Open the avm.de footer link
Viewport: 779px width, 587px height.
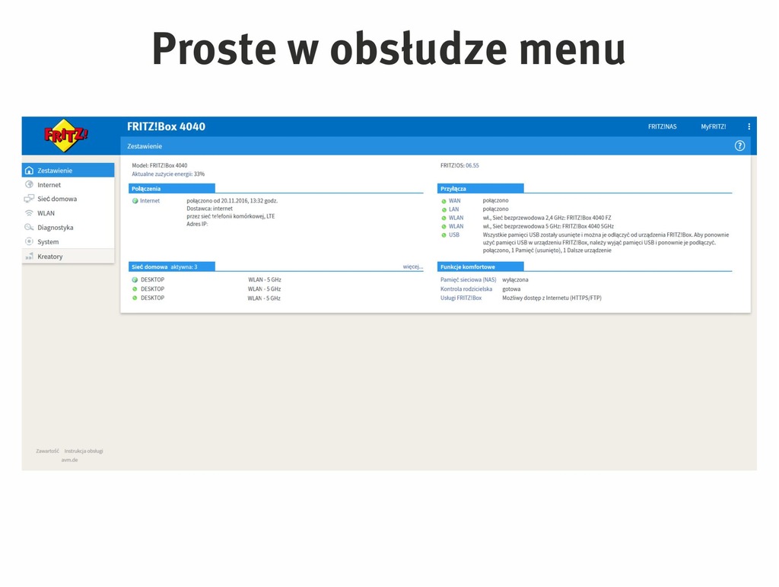point(69,460)
